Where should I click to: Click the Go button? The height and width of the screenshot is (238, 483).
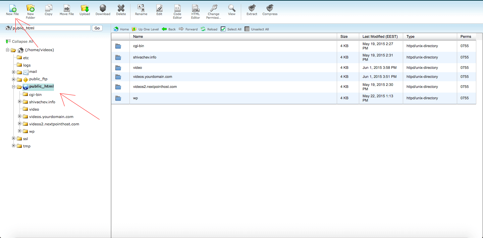tap(97, 28)
